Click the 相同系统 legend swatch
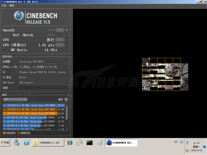Screen dimensions: 207x155 [18, 133]
